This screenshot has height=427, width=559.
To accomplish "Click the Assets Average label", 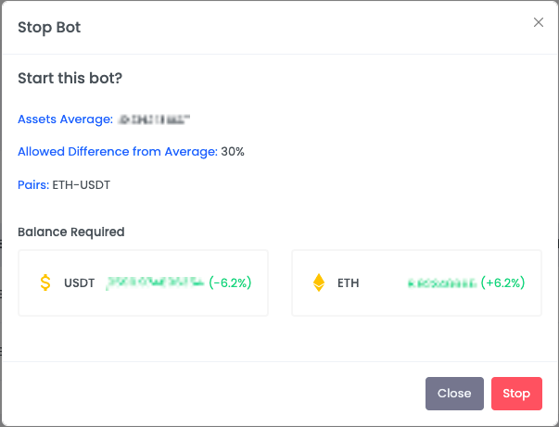I will point(65,119).
